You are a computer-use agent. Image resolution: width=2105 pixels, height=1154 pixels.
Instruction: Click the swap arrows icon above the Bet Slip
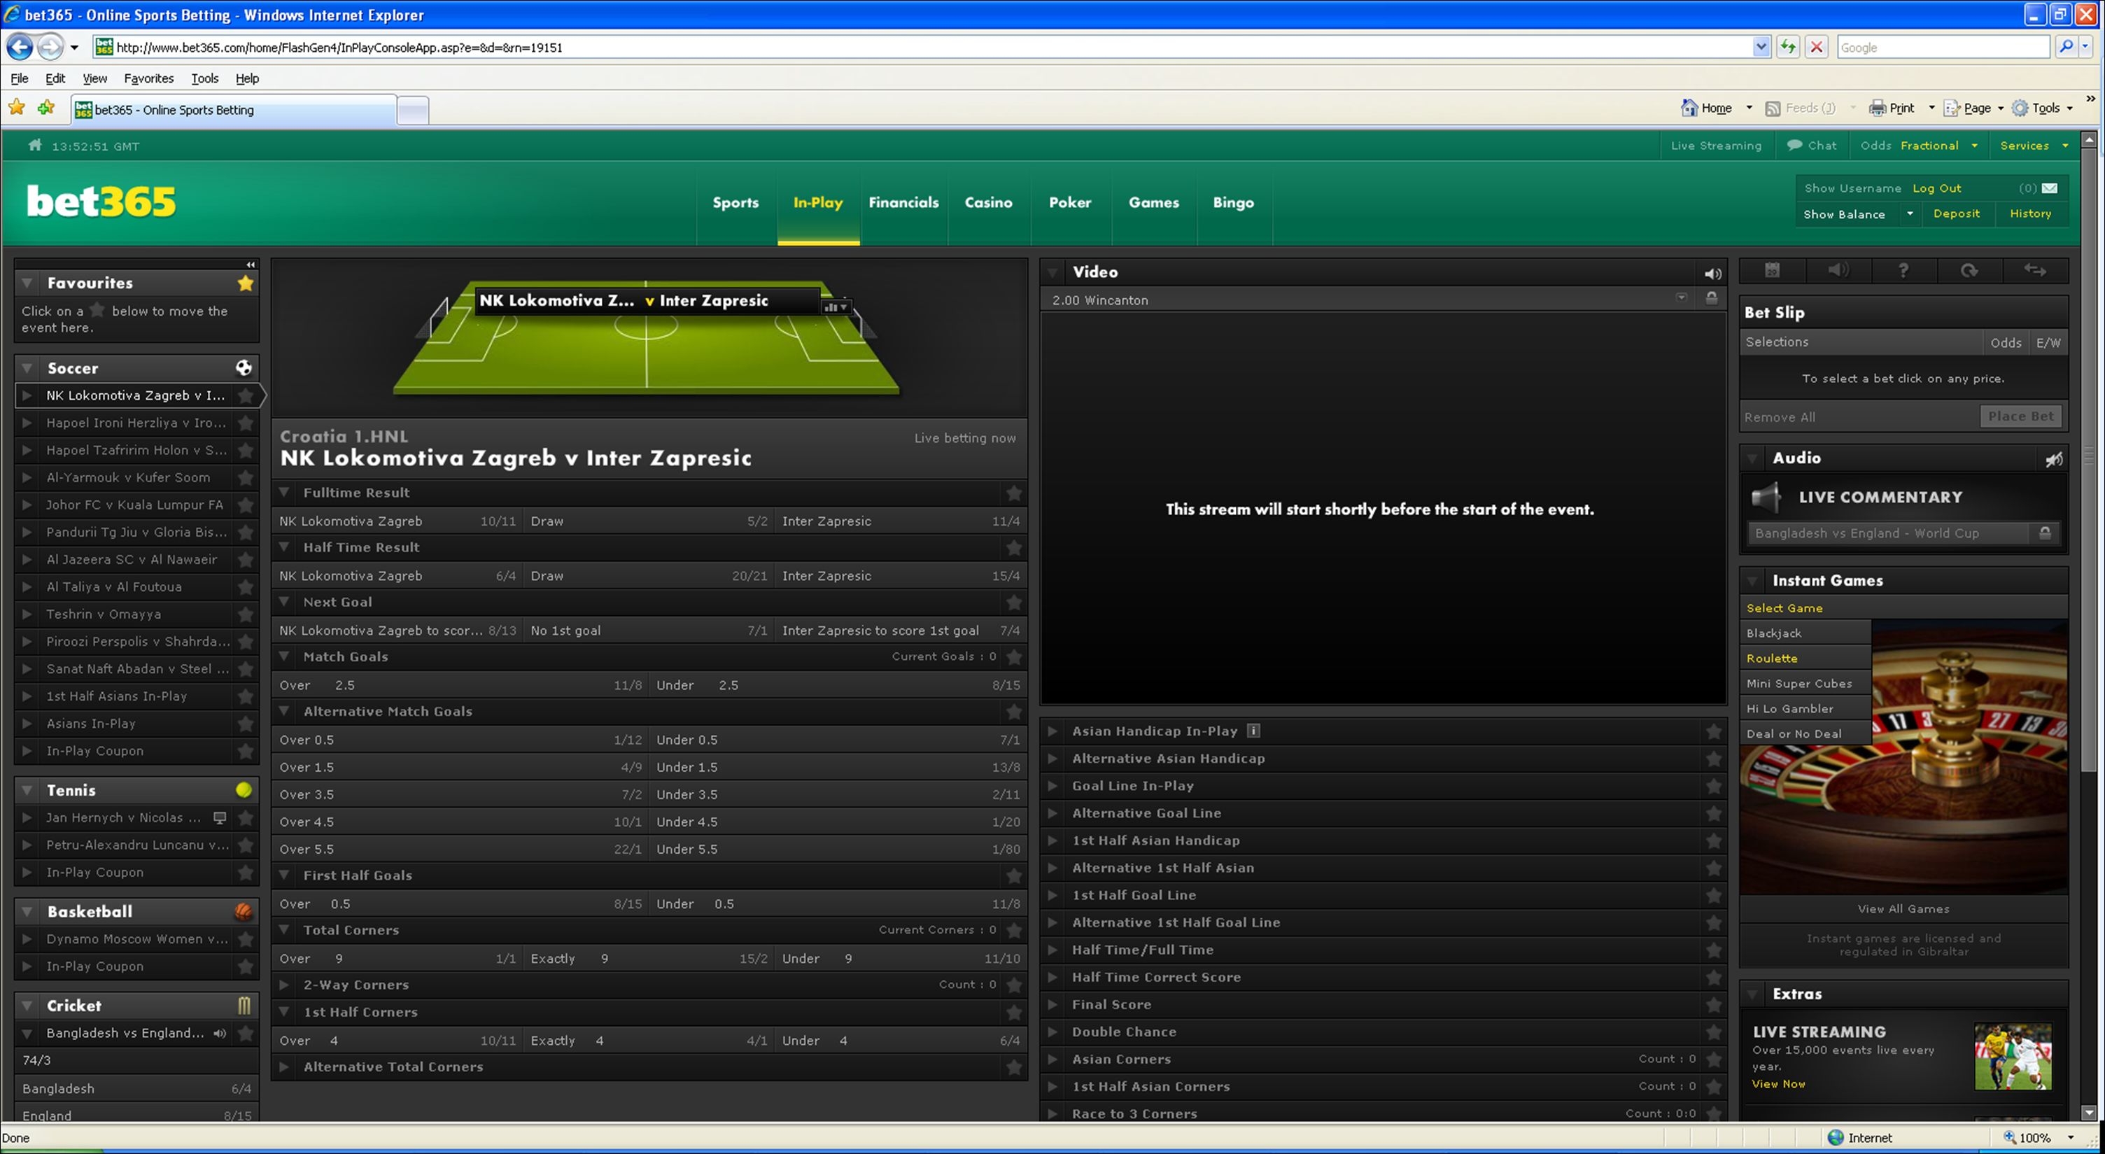pos(2035,271)
